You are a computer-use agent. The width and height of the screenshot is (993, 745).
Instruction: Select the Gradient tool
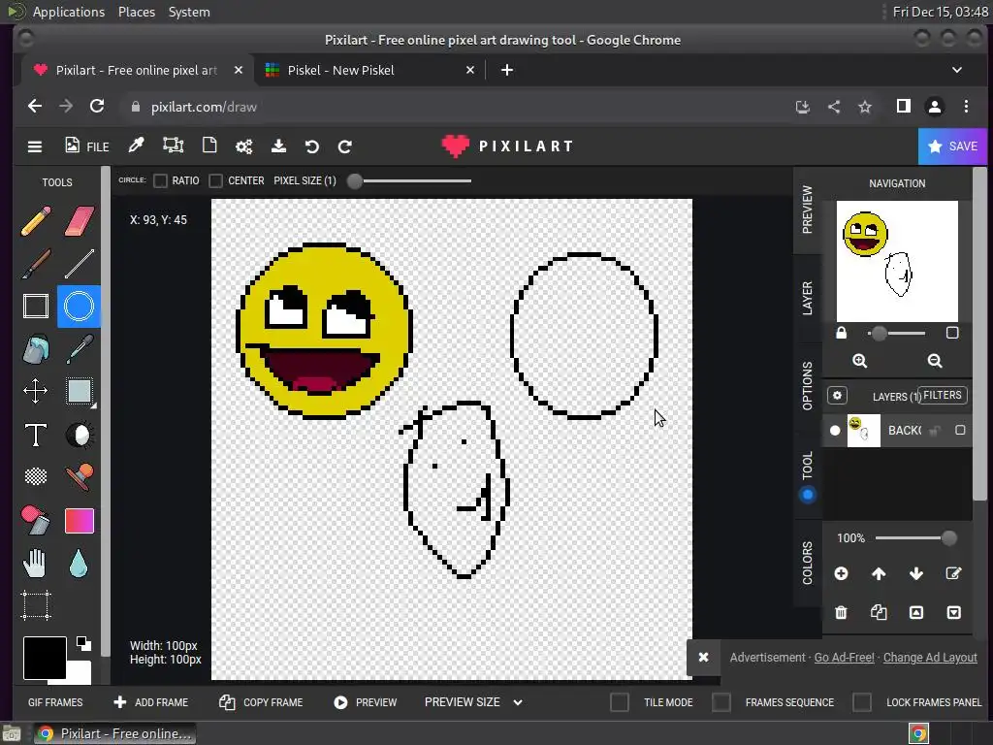pos(80,521)
